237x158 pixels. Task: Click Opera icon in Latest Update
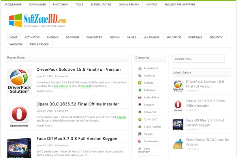178,105
